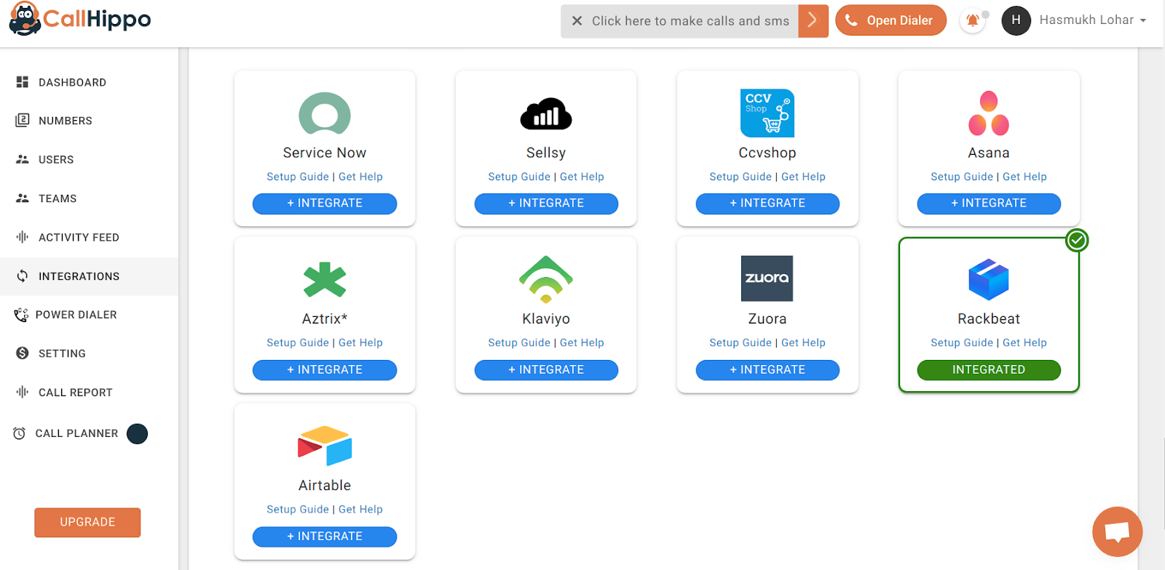Click the Service Now logo
The height and width of the screenshot is (570, 1165).
tap(325, 113)
